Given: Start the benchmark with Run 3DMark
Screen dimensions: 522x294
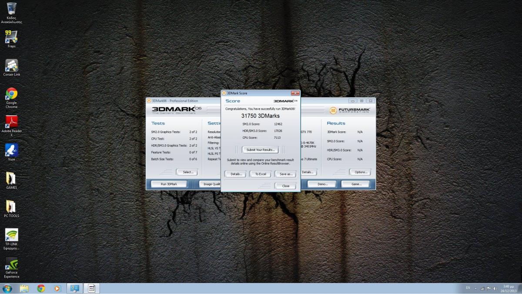Looking at the screenshot, I should click(169, 184).
